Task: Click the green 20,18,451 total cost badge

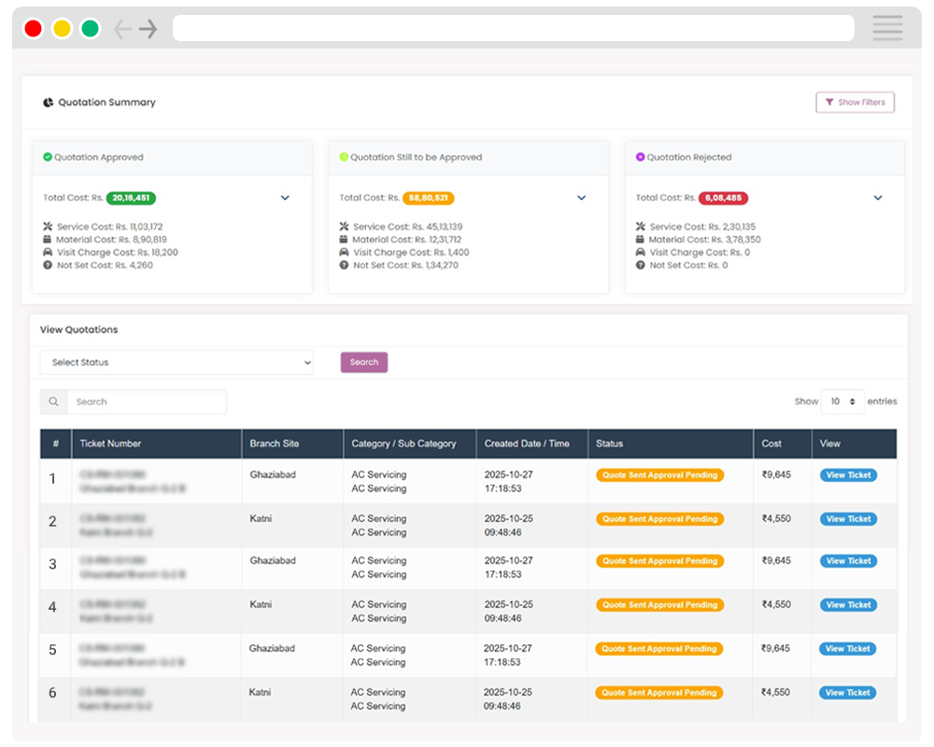Action: point(131,198)
